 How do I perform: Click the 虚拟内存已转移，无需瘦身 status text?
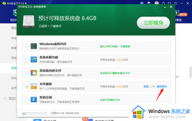click(x=115, y=46)
